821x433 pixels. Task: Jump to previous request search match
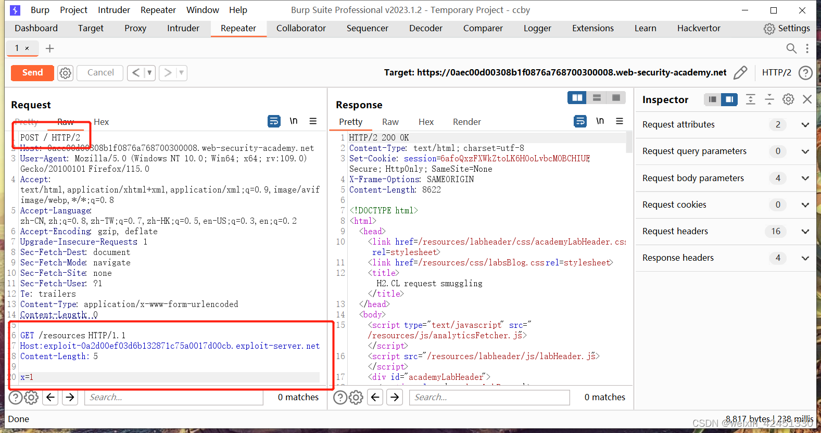(50, 398)
